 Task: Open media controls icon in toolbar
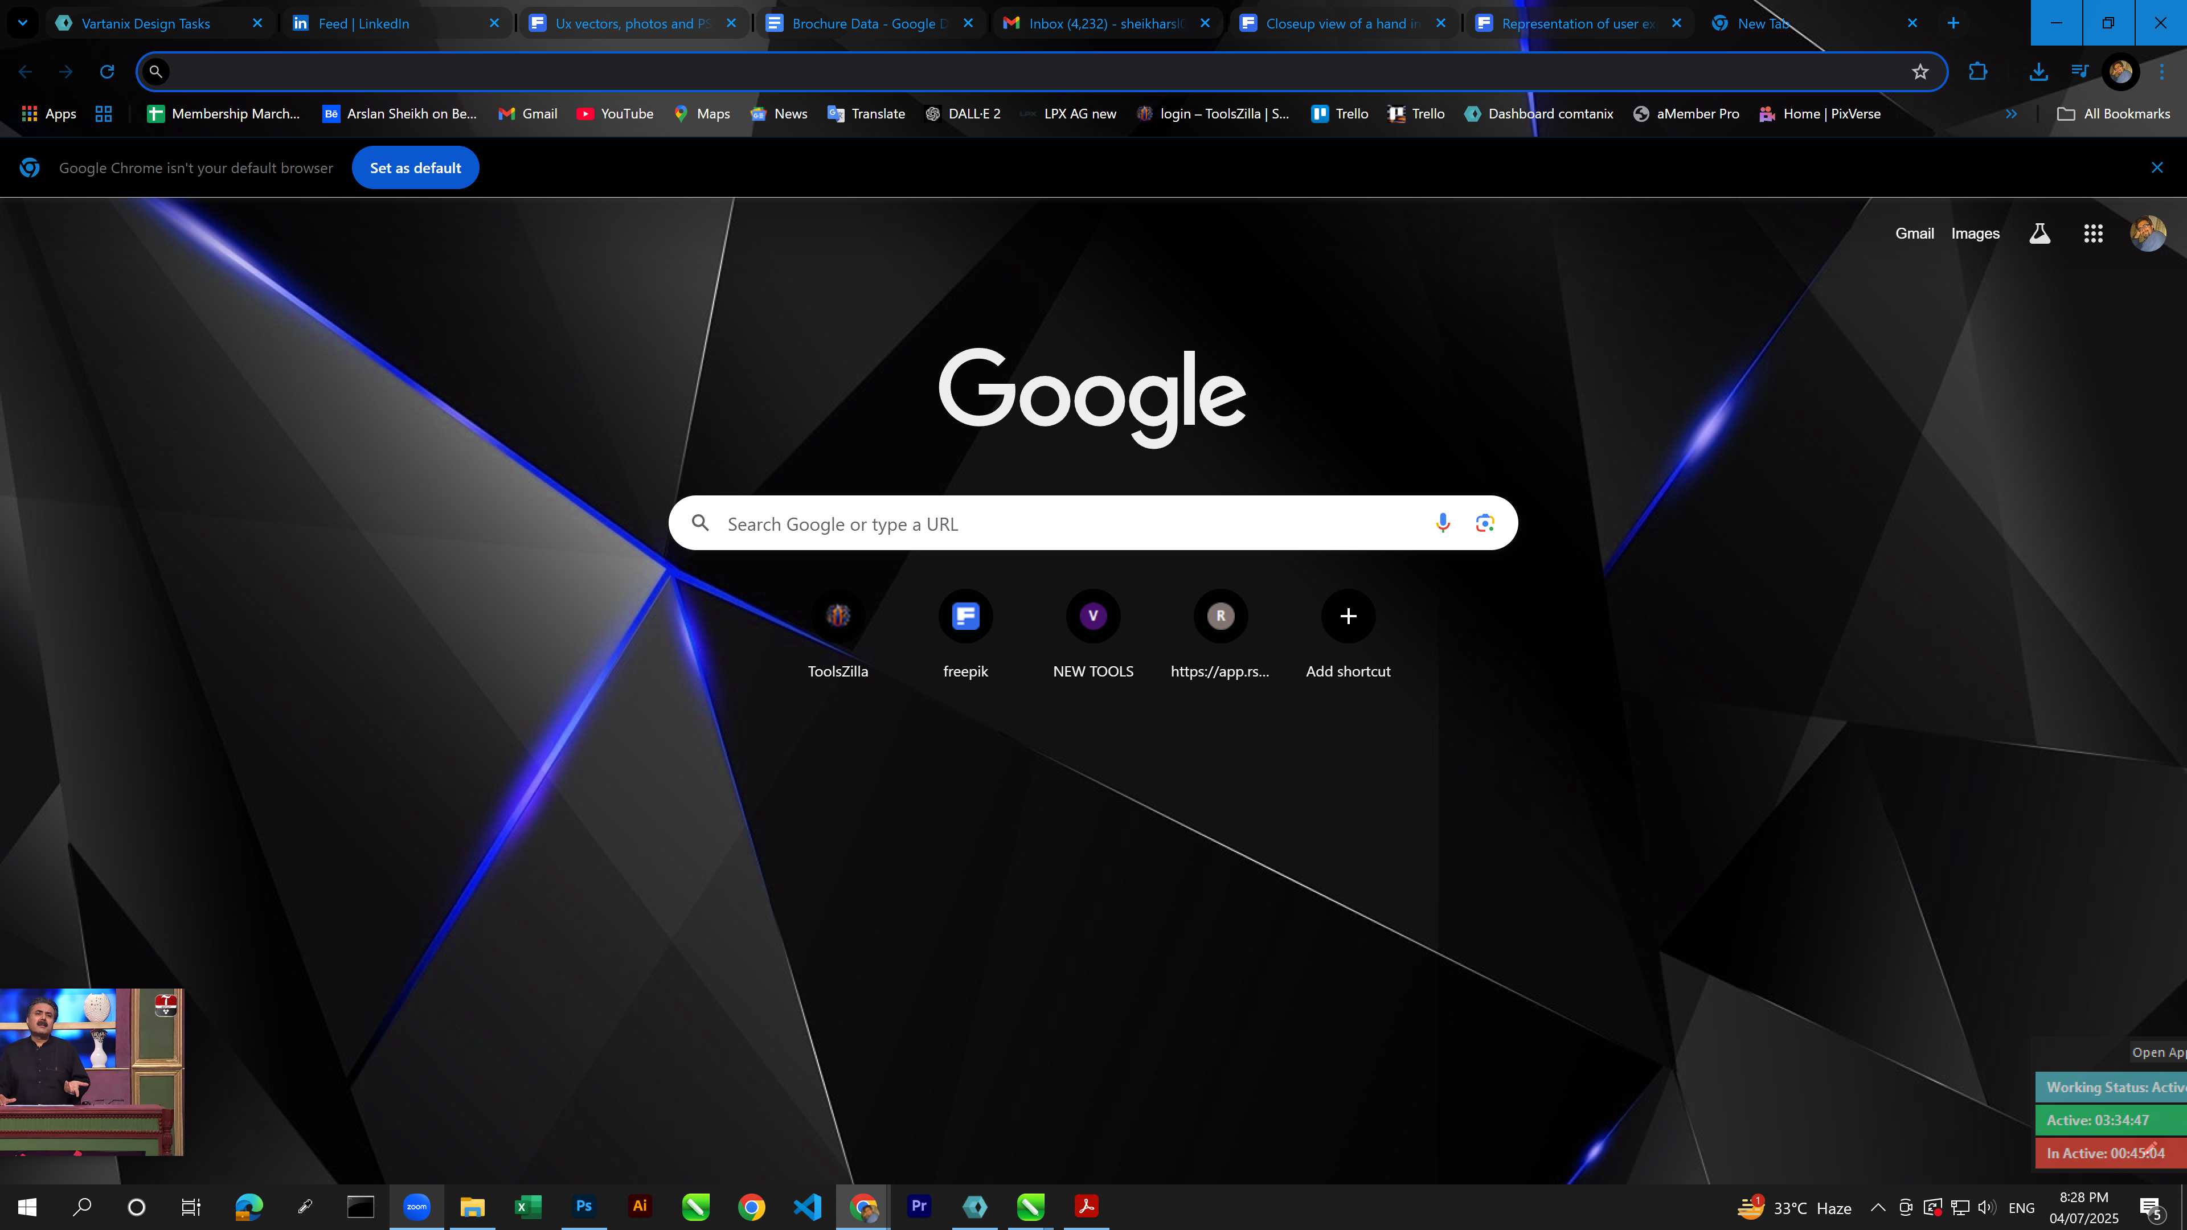coord(2079,71)
